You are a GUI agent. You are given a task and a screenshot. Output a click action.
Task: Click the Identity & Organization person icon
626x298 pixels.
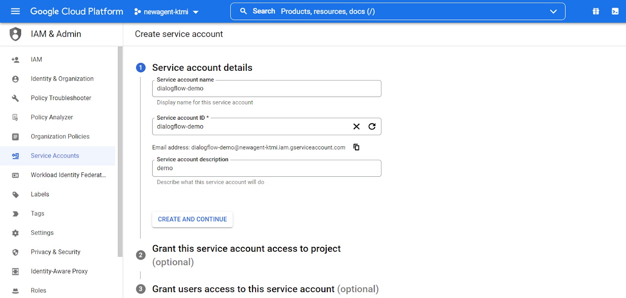click(15, 79)
